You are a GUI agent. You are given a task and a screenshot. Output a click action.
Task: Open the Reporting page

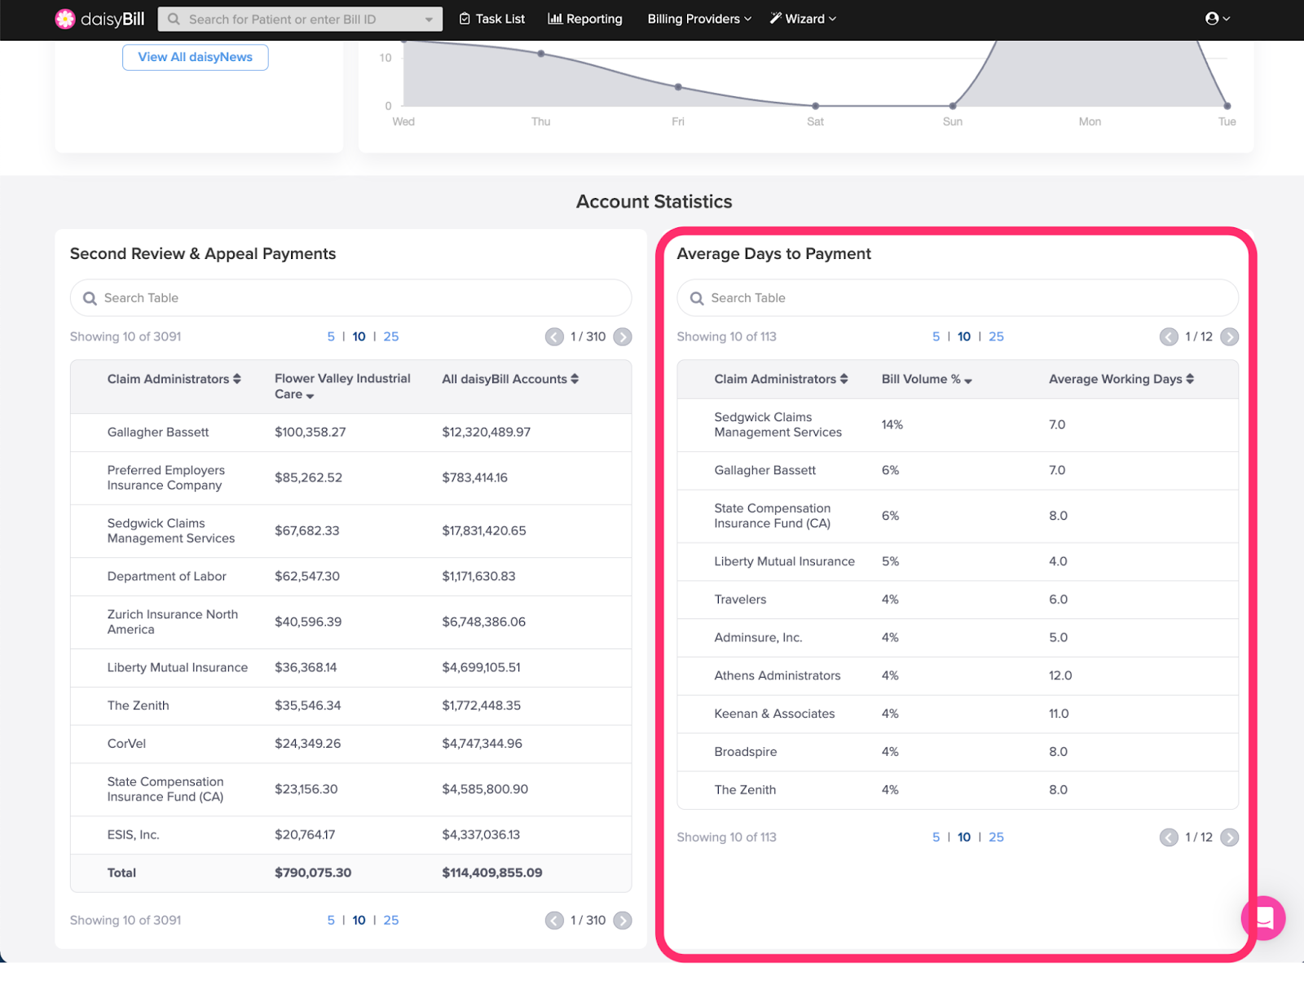pos(585,19)
